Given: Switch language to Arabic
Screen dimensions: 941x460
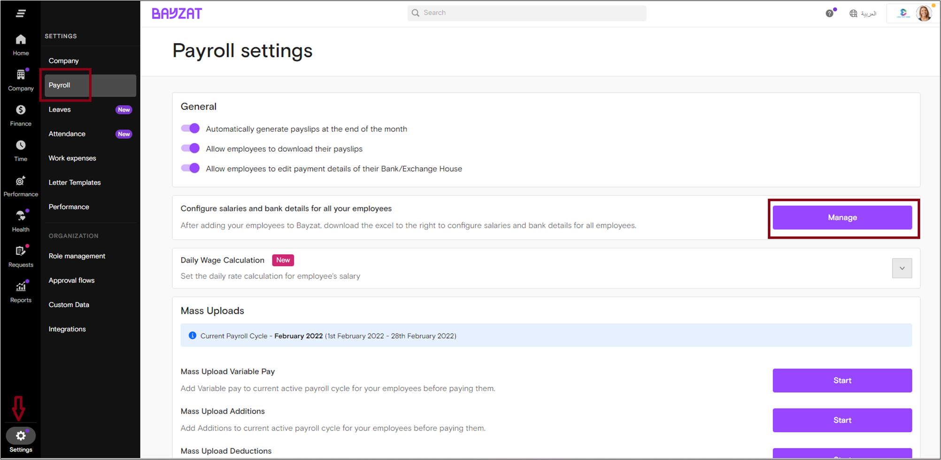Looking at the screenshot, I should point(863,13).
